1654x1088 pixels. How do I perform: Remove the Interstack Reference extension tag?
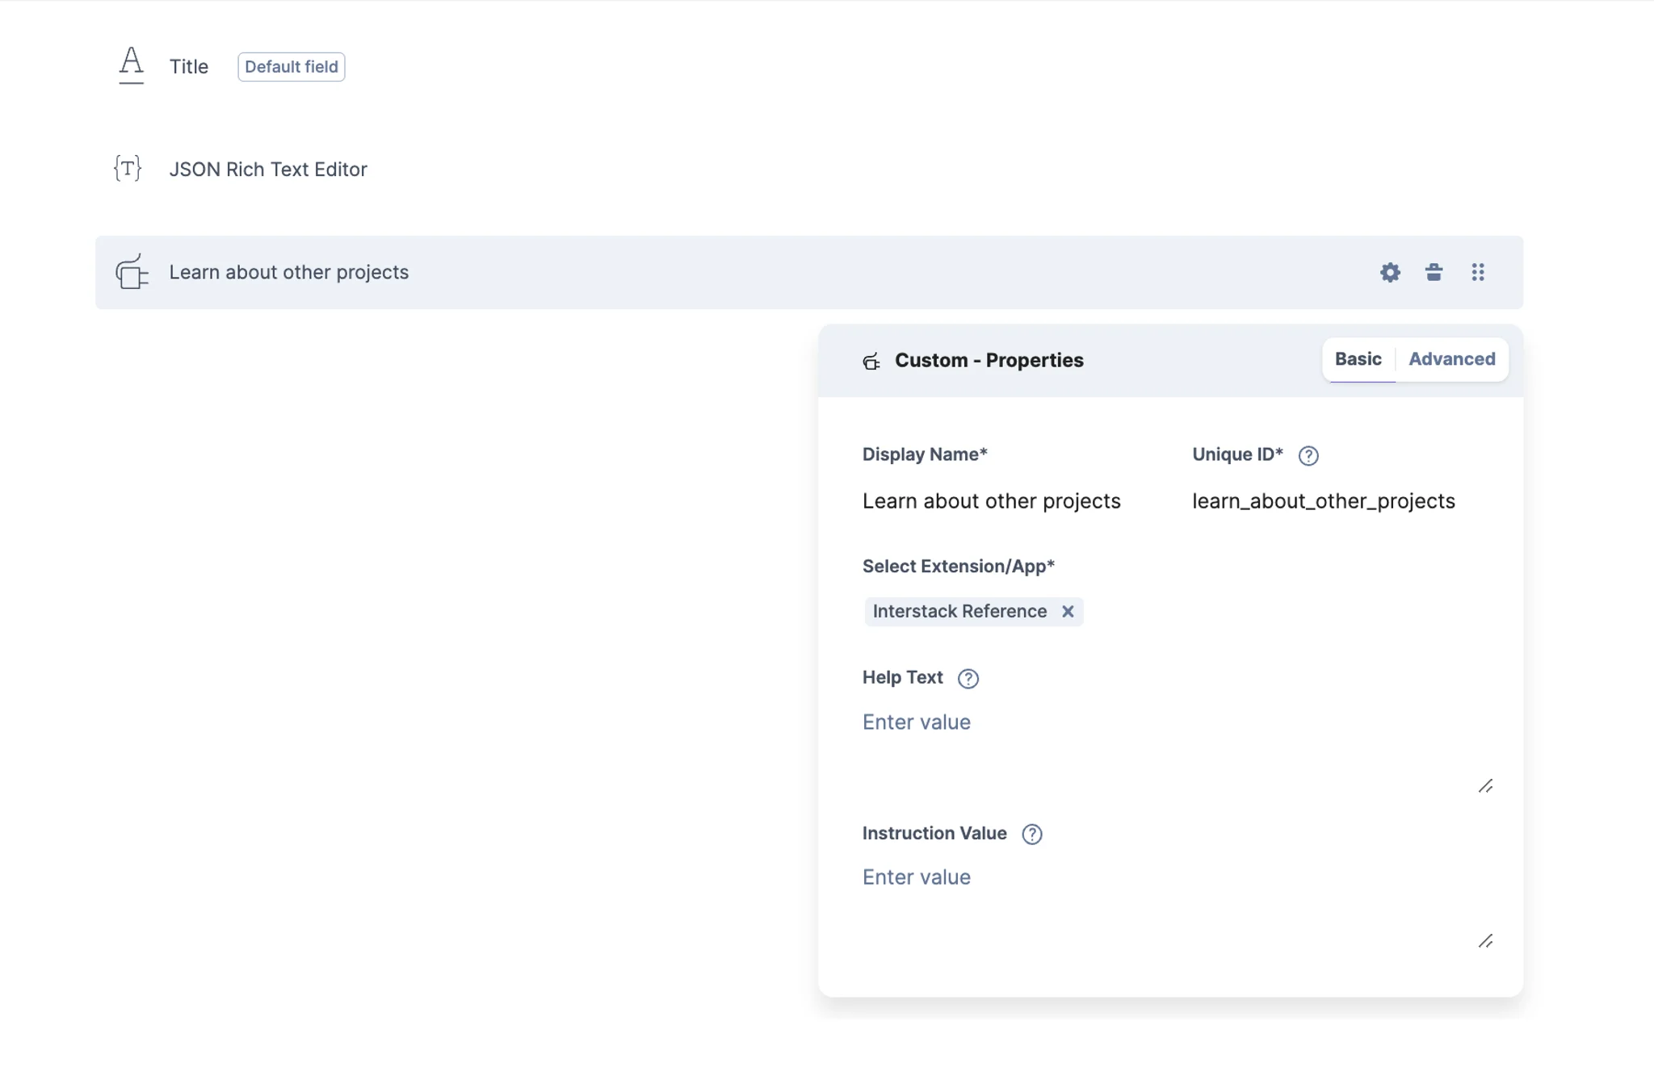[1068, 611]
